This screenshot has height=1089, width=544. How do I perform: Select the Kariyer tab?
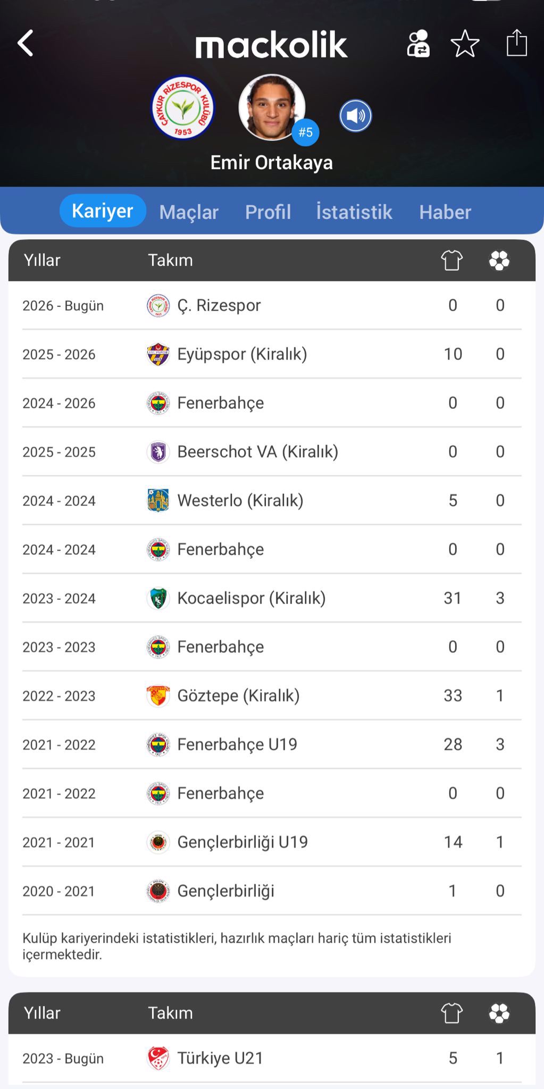tap(102, 211)
